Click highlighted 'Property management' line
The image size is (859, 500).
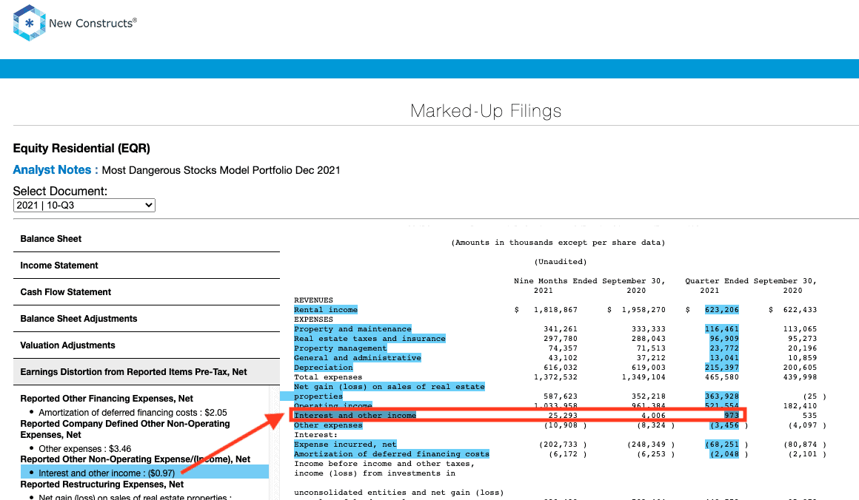[340, 348]
